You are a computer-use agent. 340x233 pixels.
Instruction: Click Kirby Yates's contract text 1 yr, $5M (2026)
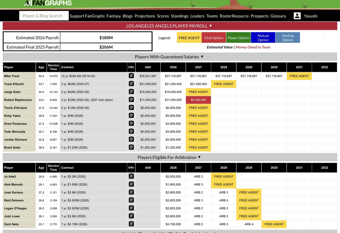click(72, 115)
